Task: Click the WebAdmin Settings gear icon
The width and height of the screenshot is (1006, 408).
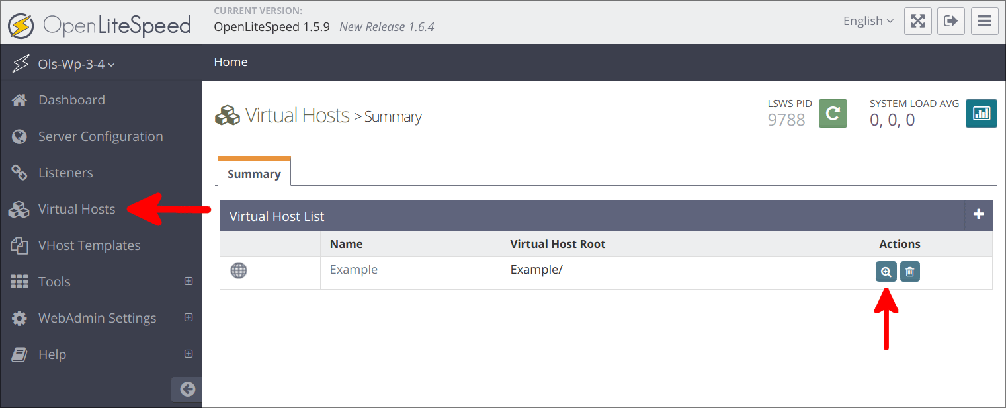Action: 19,318
